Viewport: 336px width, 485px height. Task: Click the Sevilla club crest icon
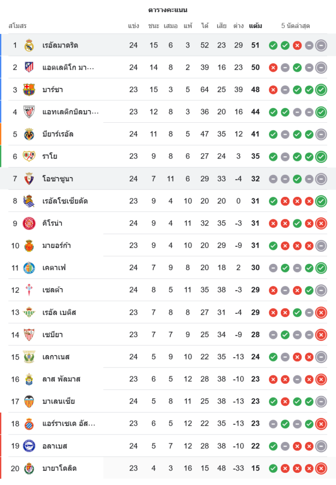29,335
